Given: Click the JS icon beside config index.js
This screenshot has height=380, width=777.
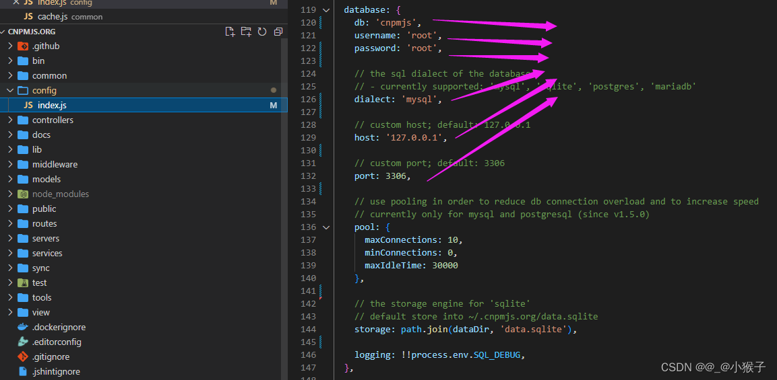Looking at the screenshot, I should [28, 106].
